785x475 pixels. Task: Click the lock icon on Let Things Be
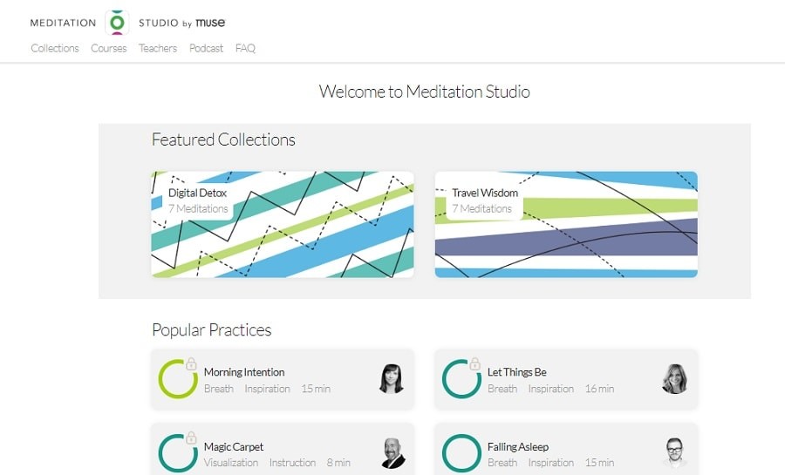[475, 363]
